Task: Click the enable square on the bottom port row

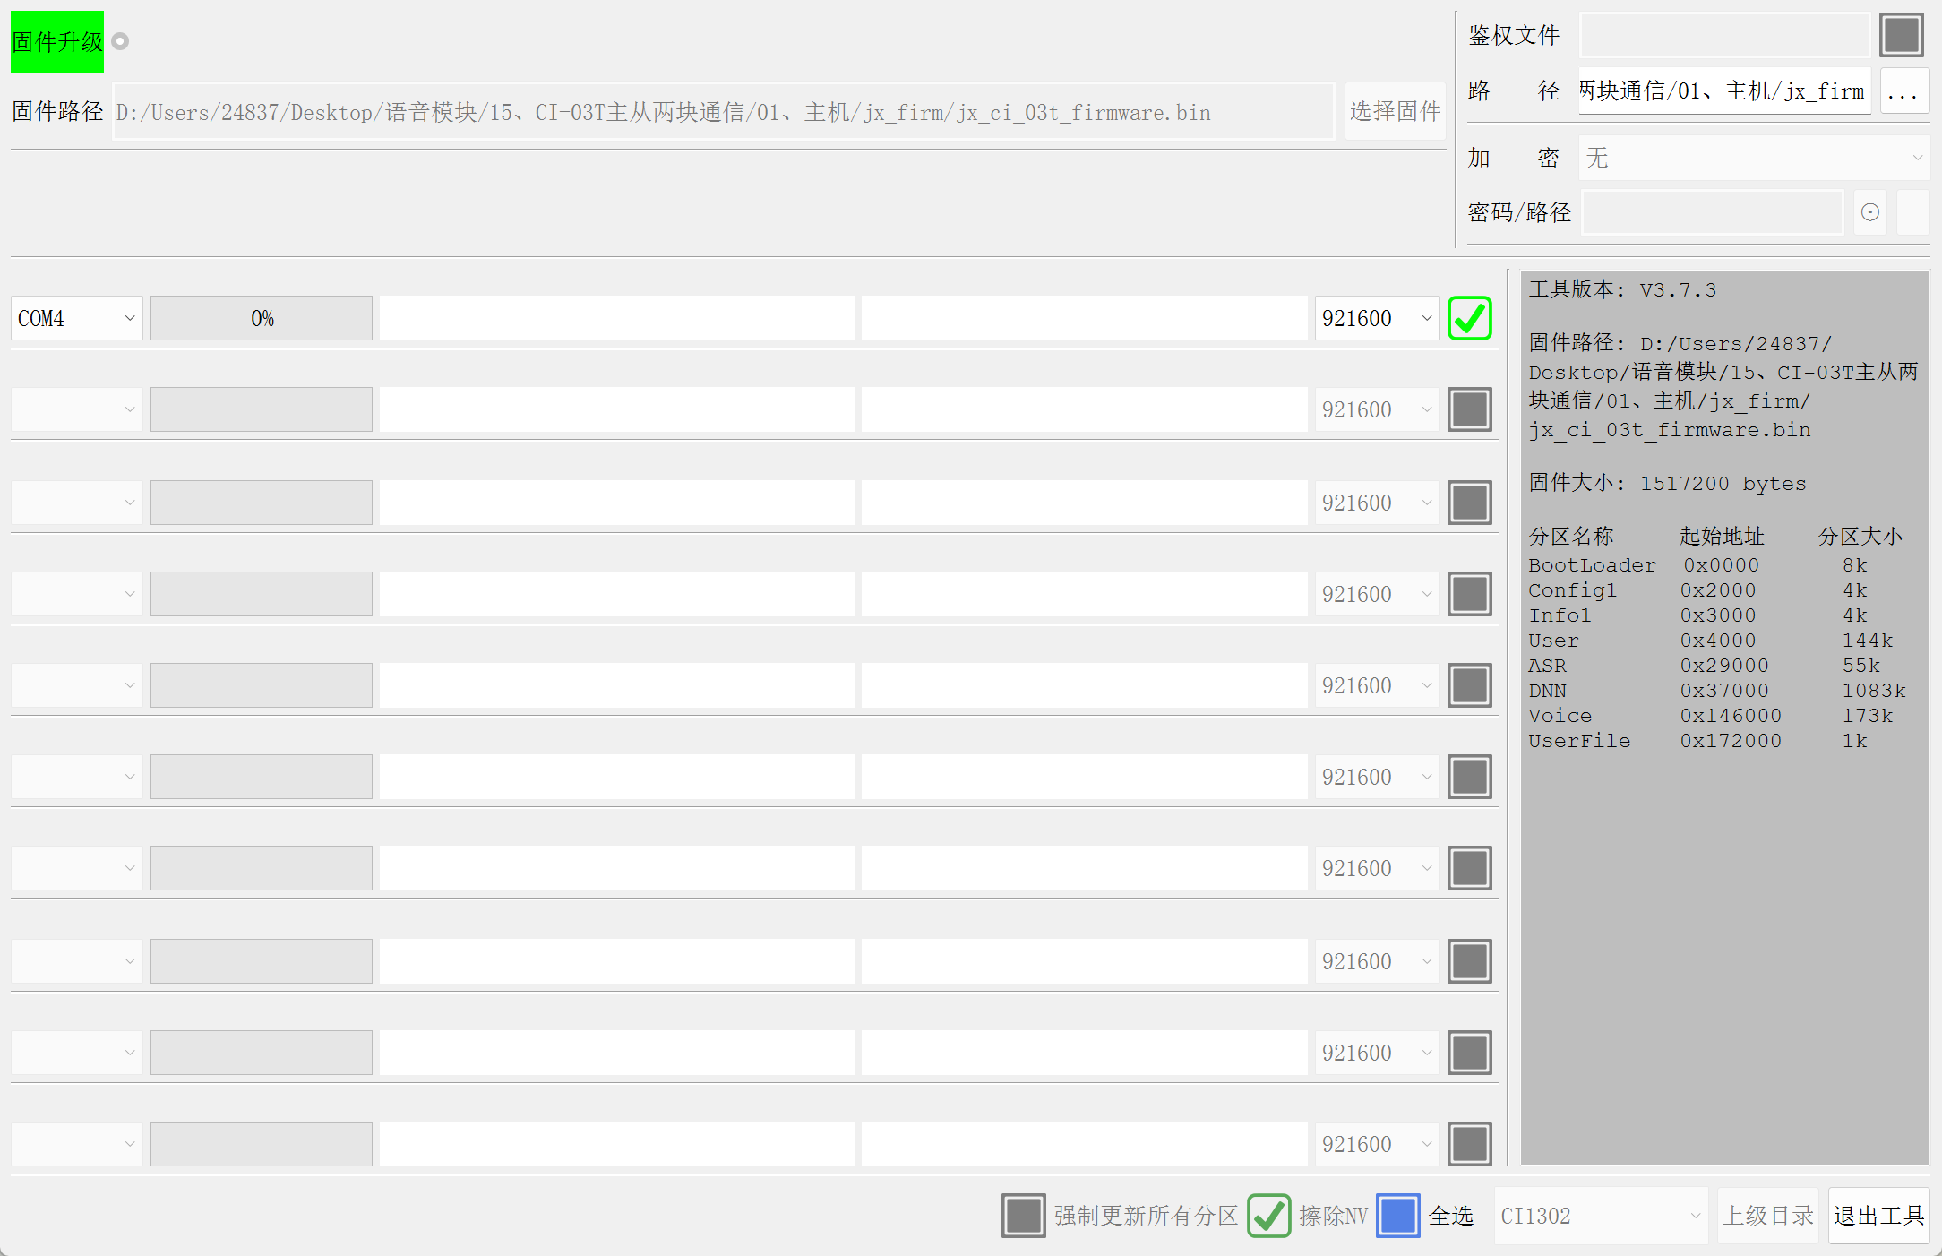Action: coord(1469,1144)
